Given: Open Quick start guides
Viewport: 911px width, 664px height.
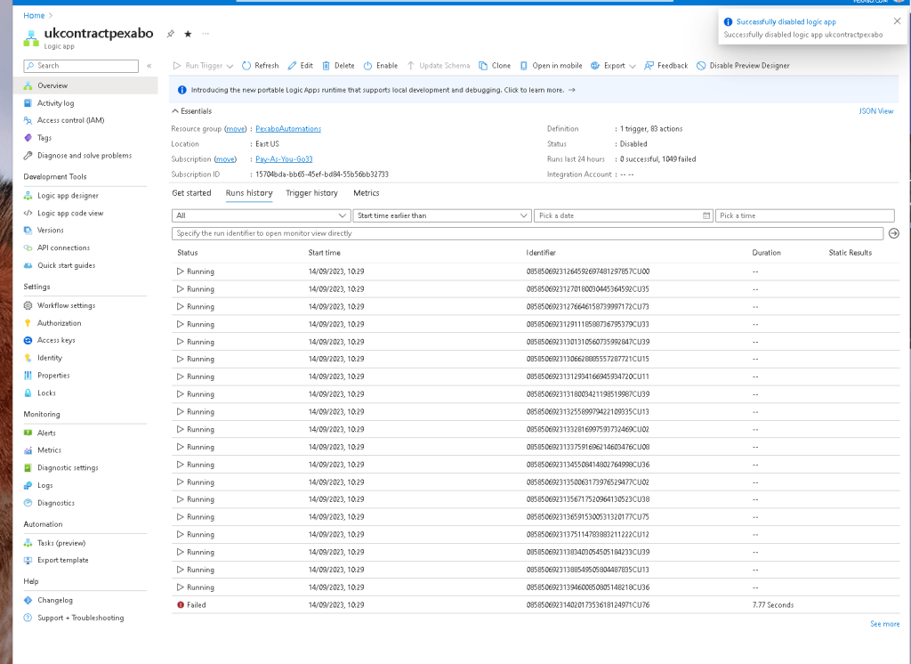Looking at the screenshot, I should point(66,265).
